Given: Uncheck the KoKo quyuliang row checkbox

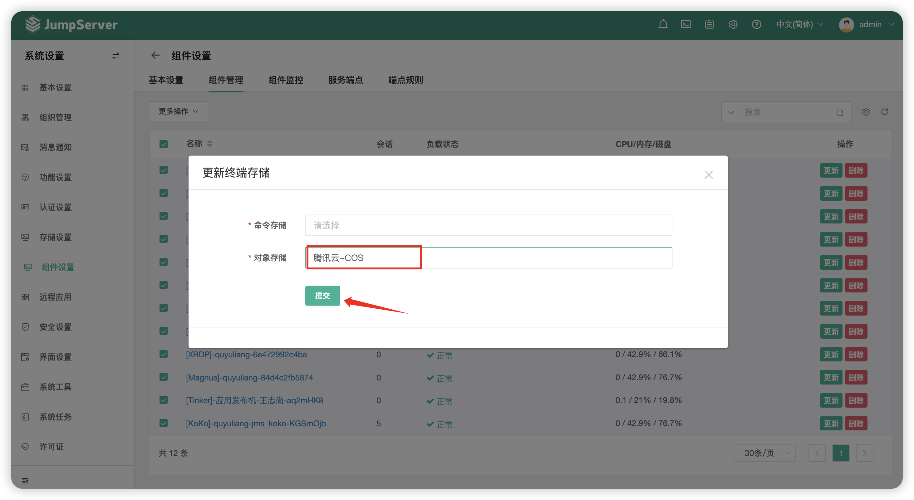Looking at the screenshot, I should tap(164, 423).
